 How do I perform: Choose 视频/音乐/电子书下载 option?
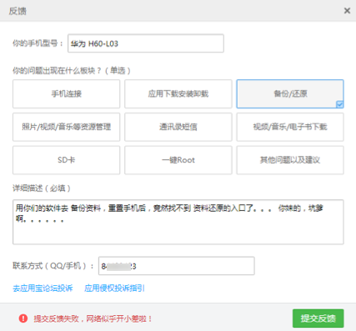[290, 127]
